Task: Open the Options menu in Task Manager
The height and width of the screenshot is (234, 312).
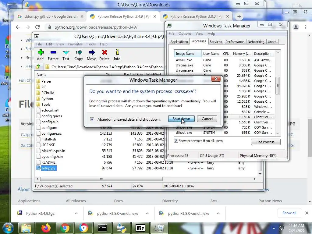Action: (185, 34)
